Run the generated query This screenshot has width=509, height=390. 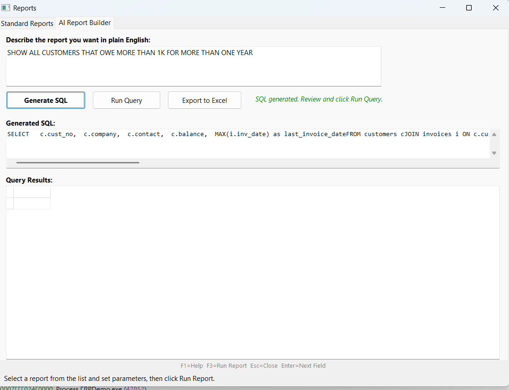[126, 100]
